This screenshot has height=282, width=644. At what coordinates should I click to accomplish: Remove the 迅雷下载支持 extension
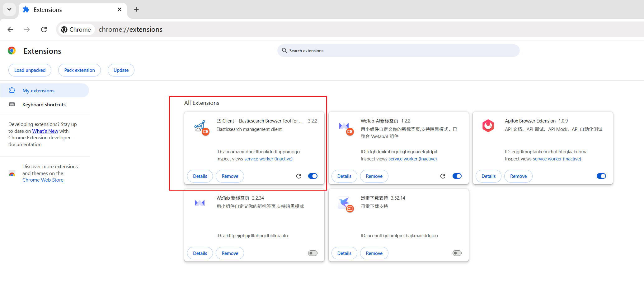point(374,253)
